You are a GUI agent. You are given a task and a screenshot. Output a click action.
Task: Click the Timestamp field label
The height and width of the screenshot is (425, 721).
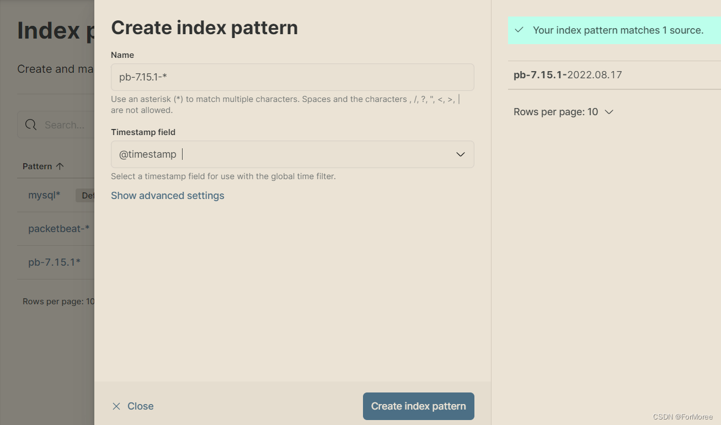coord(143,132)
